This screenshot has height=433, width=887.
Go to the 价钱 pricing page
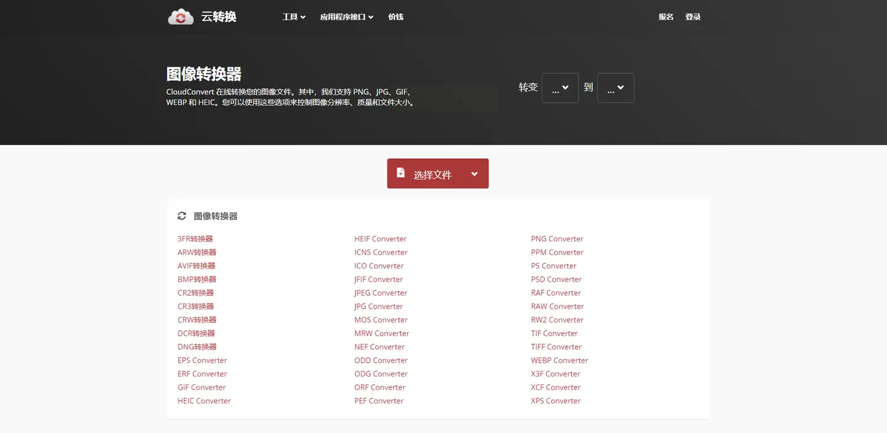[x=395, y=17]
